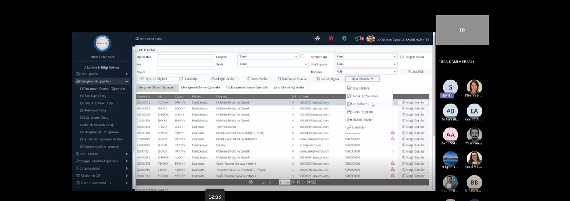The image size is (570, 201).
Task: Click Aldığı Dersler toolbar button
Action: (223, 79)
